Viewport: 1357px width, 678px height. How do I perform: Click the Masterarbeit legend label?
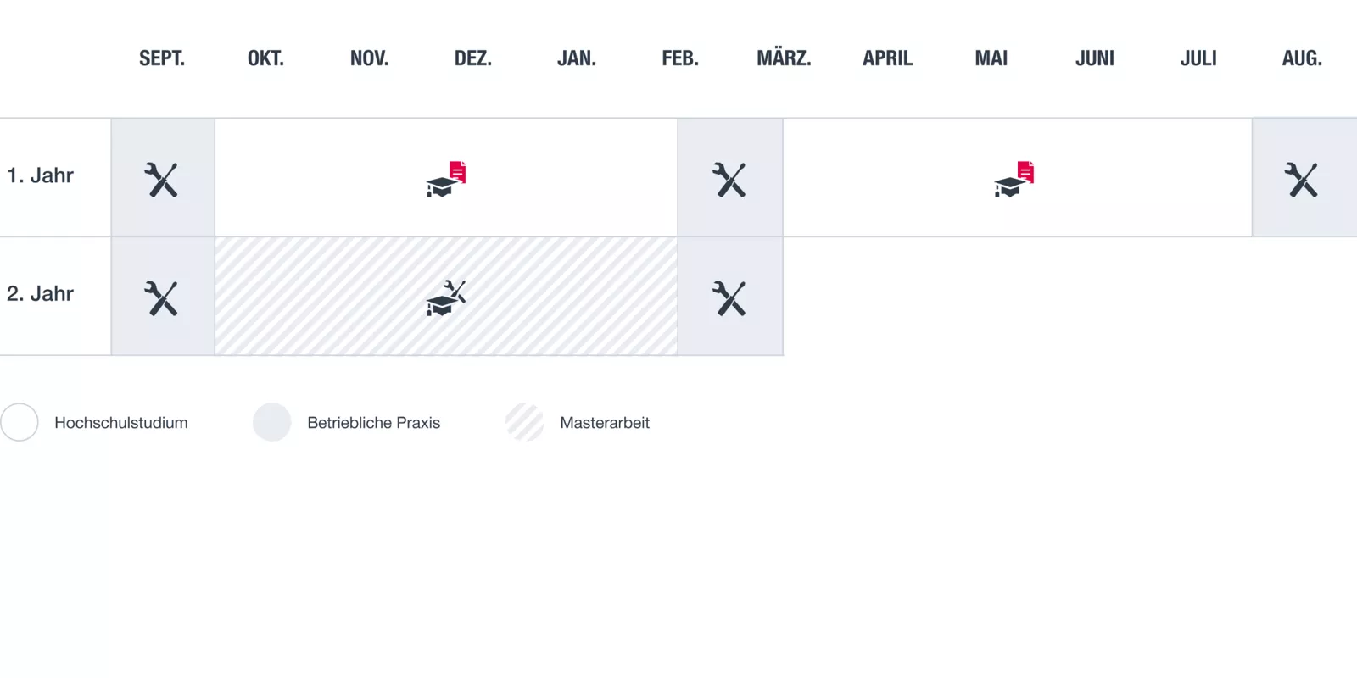[x=605, y=423]
